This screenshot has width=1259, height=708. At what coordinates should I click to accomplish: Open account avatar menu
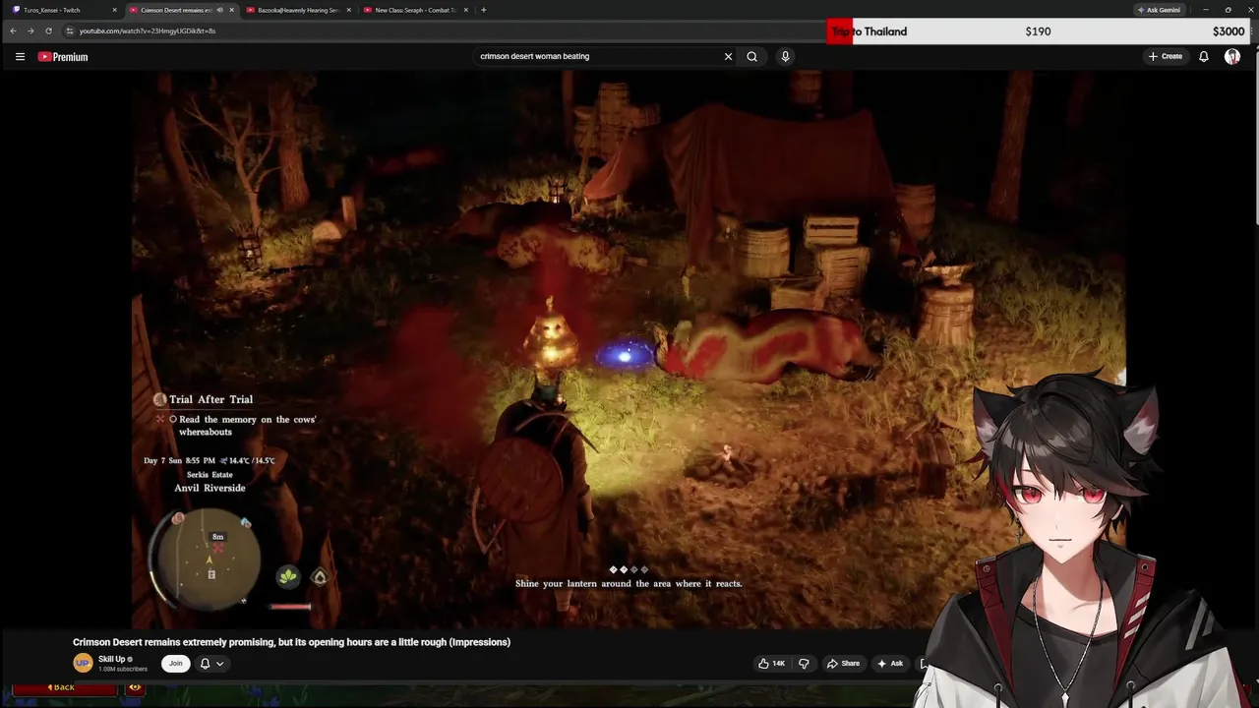pos(1232,57)
